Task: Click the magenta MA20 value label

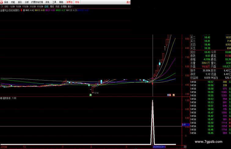Action: [x=50, y=10]
